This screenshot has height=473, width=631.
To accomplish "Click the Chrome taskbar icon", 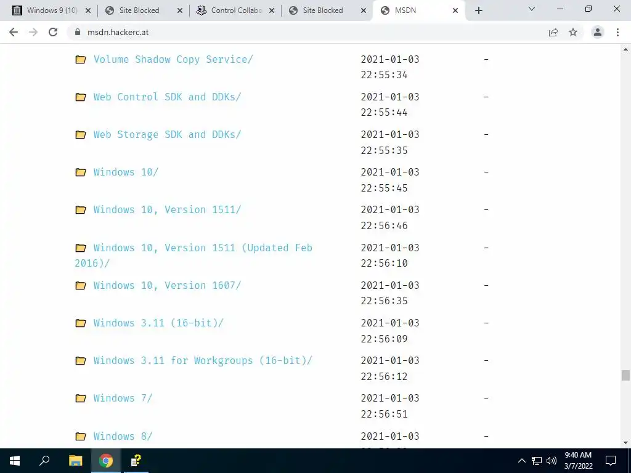I will tap(106, 461).
